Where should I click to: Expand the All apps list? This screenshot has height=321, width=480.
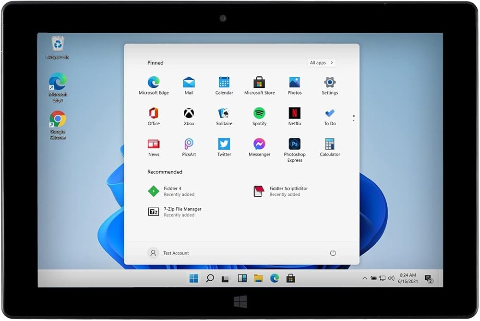[x=321, y=63]
